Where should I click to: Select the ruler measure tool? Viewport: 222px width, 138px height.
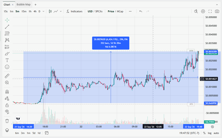[7, 76]
